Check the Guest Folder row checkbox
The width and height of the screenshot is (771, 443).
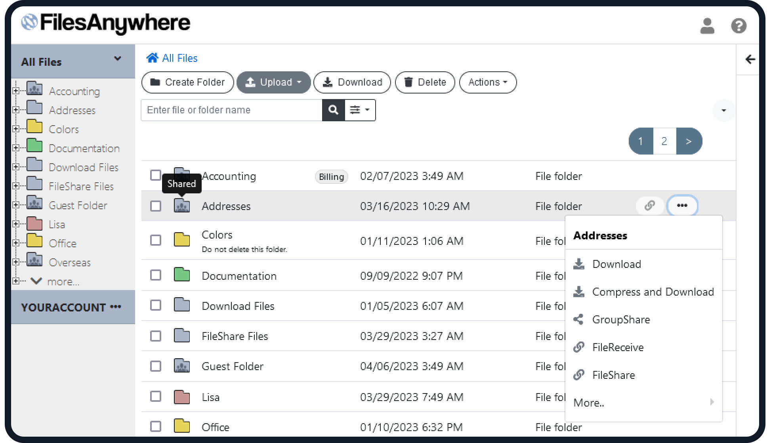pyautogui.click(x=156, y=366)
